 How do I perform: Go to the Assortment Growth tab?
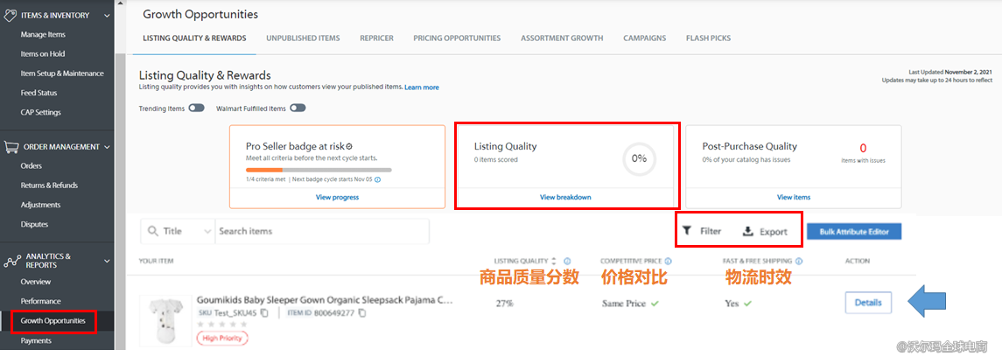pyautogui.click(x=562, y=38)
